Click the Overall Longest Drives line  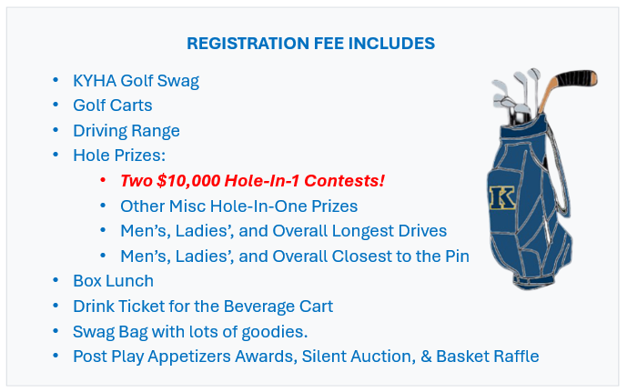point(284,231)
